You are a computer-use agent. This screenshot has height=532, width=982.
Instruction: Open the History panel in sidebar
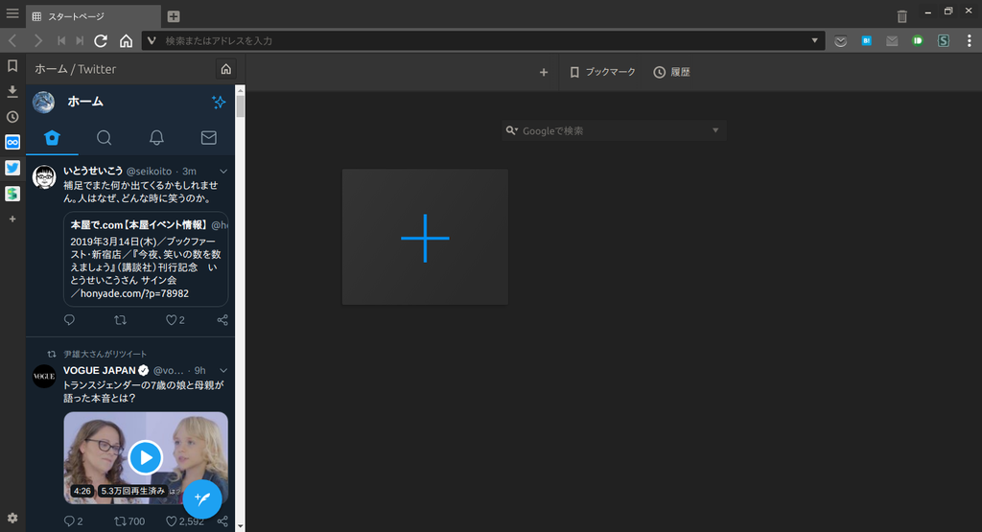point(12,117)
